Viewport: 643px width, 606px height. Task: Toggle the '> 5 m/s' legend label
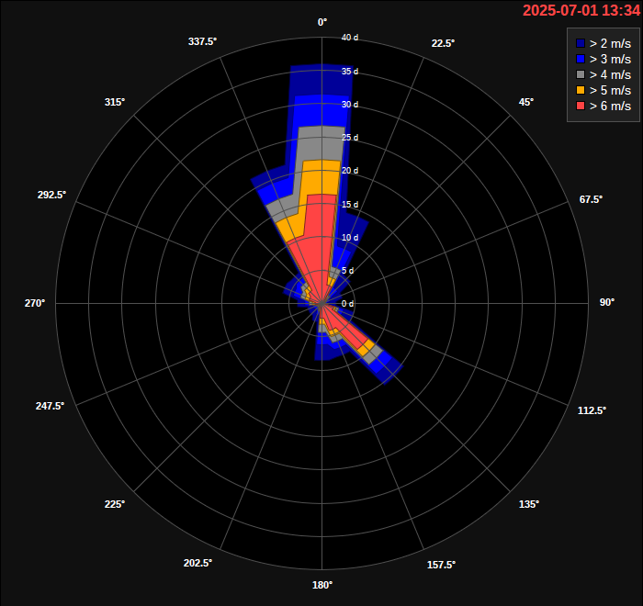click(x=610, y=90)
